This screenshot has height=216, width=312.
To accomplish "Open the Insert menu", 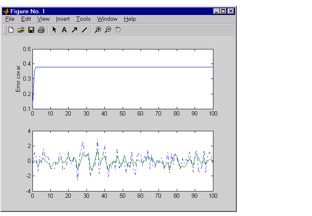I will click(63, 19).
